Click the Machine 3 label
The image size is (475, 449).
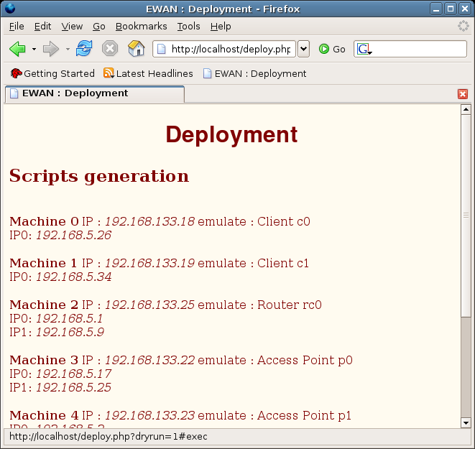[x=44, y=360]
